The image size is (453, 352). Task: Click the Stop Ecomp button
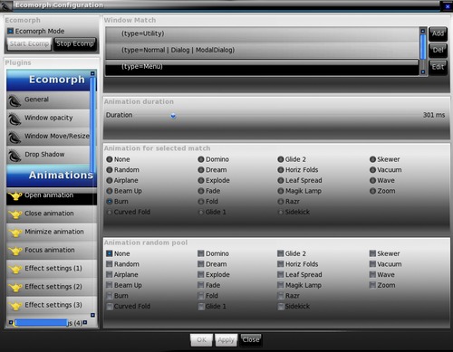[x=75, y=44]
